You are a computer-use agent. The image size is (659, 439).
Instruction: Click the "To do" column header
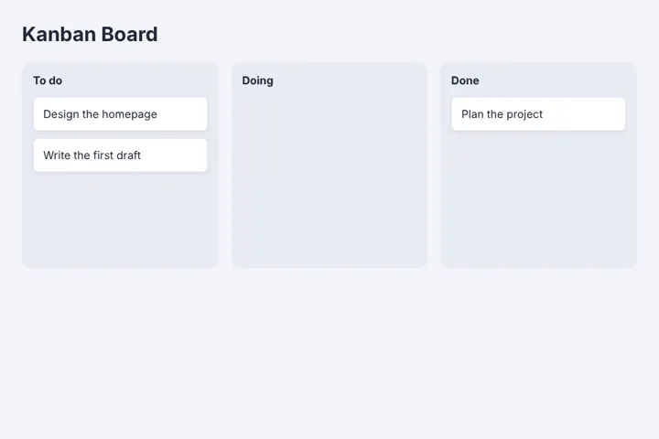(x=48, y=80)
